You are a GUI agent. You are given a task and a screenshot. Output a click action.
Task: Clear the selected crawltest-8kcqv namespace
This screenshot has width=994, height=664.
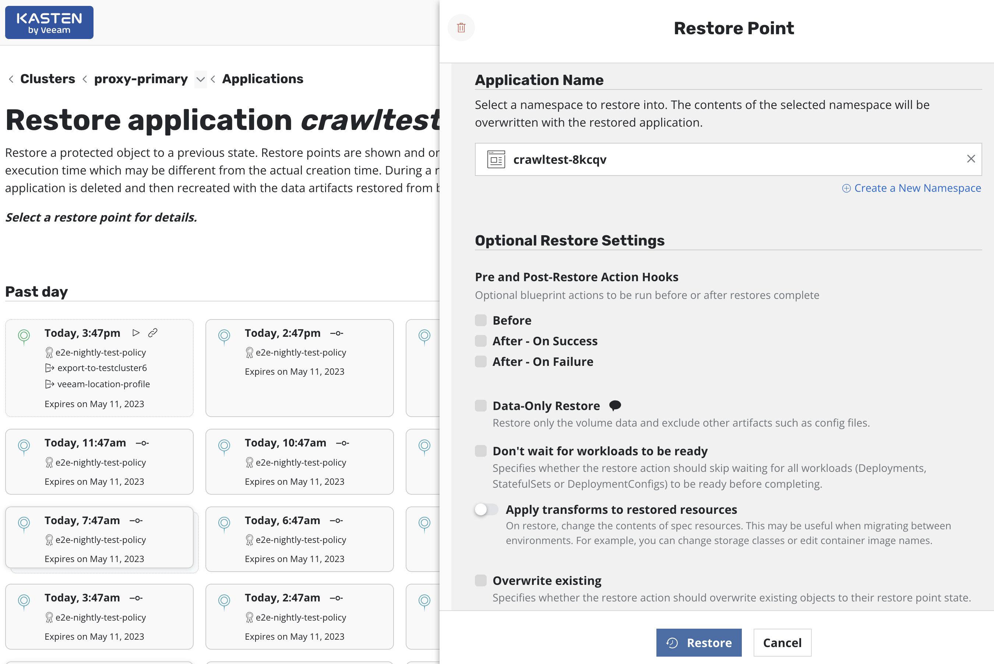[x=971, y=159]
